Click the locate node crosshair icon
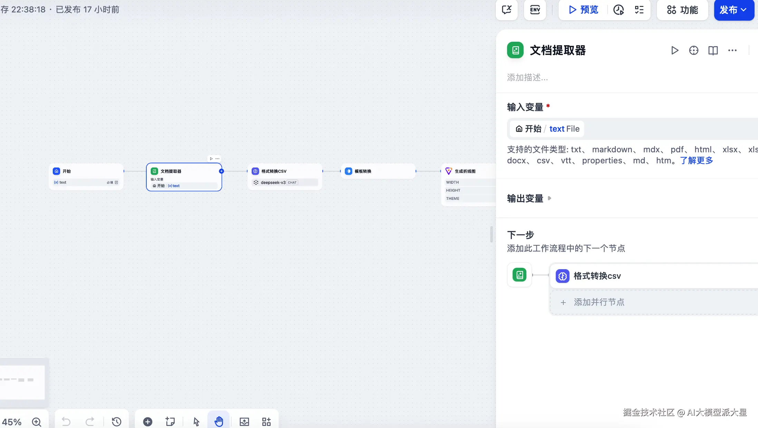Screen dimensions: 758x428 693,51
